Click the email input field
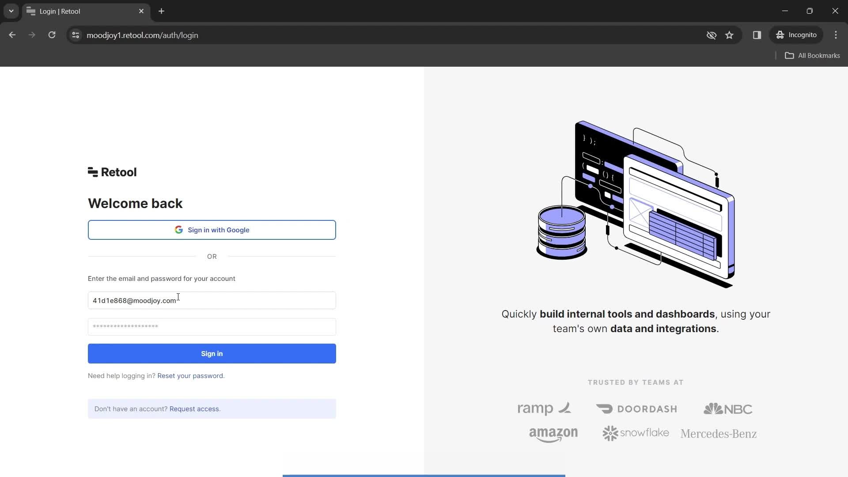The width and height of the screenshot is (848, 477). pos(212,300)
